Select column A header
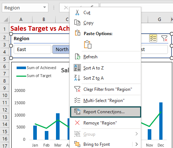Image resolution: width=173 pixels, height=148 pixels. coord(21,20)
